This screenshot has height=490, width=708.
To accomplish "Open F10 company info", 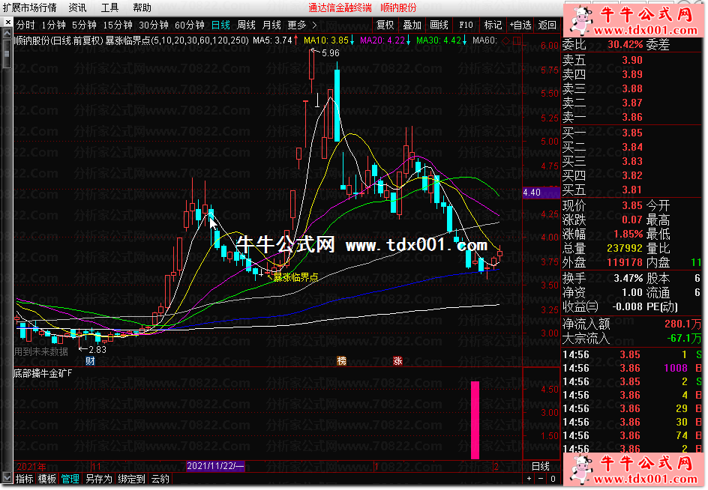I will pyautogui.click(x=466, y=25).
